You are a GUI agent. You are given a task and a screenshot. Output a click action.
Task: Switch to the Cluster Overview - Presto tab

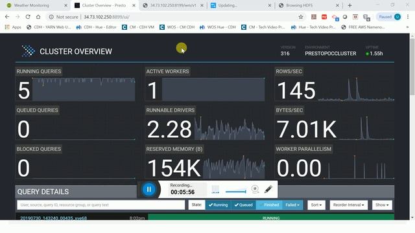(104, 5)
